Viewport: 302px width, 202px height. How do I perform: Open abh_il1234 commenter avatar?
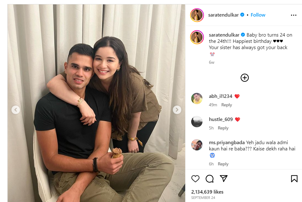click(197, 98)
